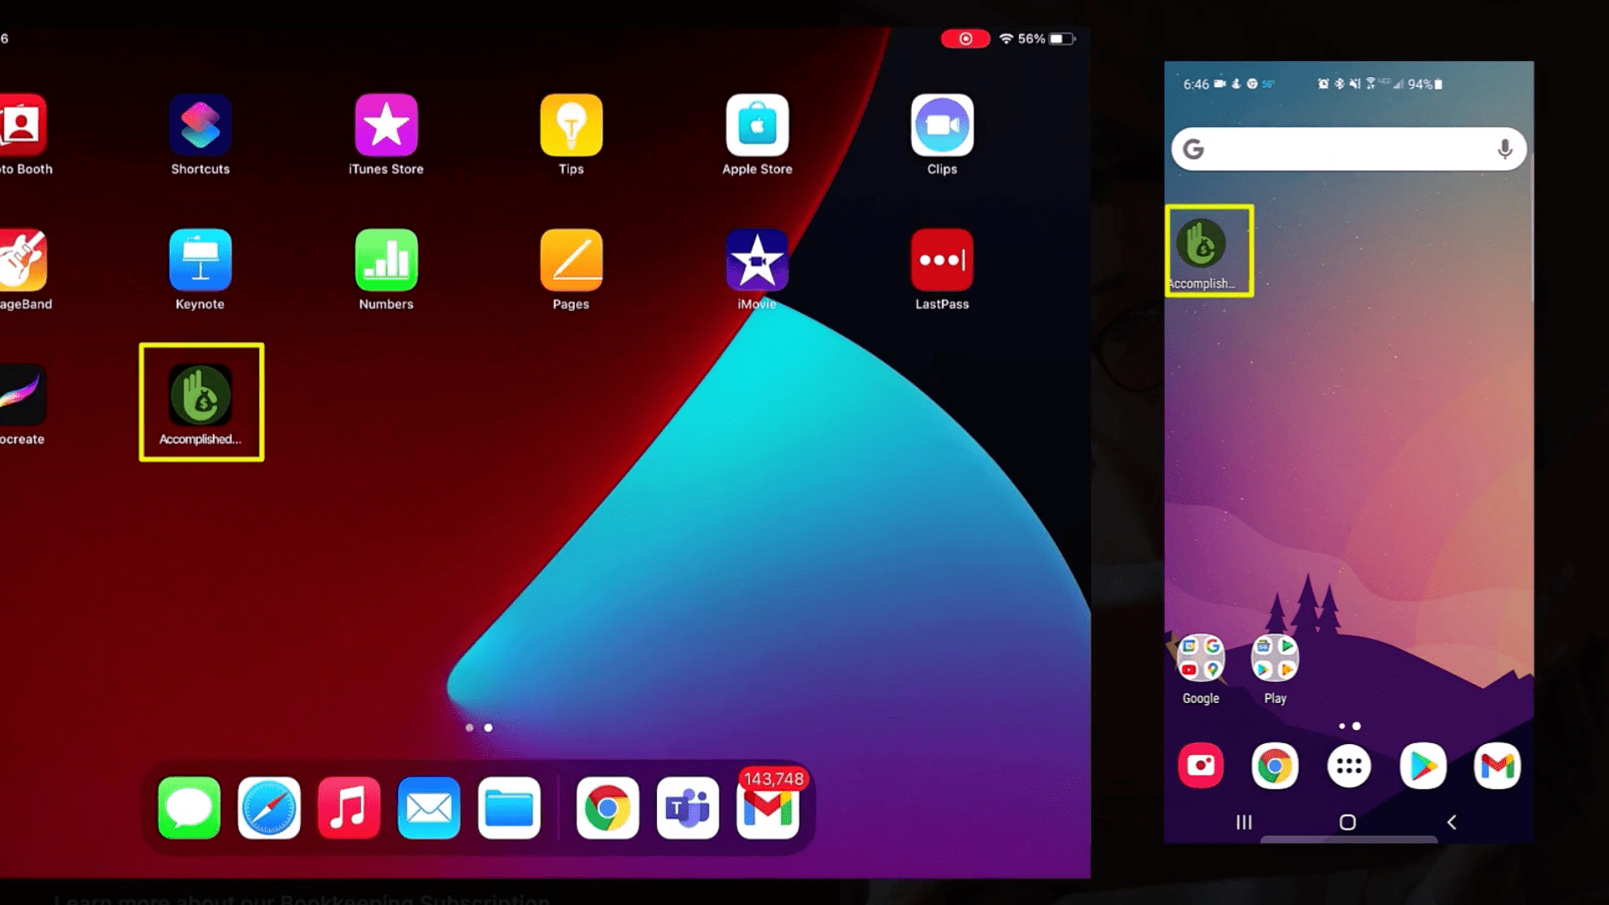The width and height of the screenshot is (1609, 905).
Task: Tap Google Search input field
Action: [1347, 149]
